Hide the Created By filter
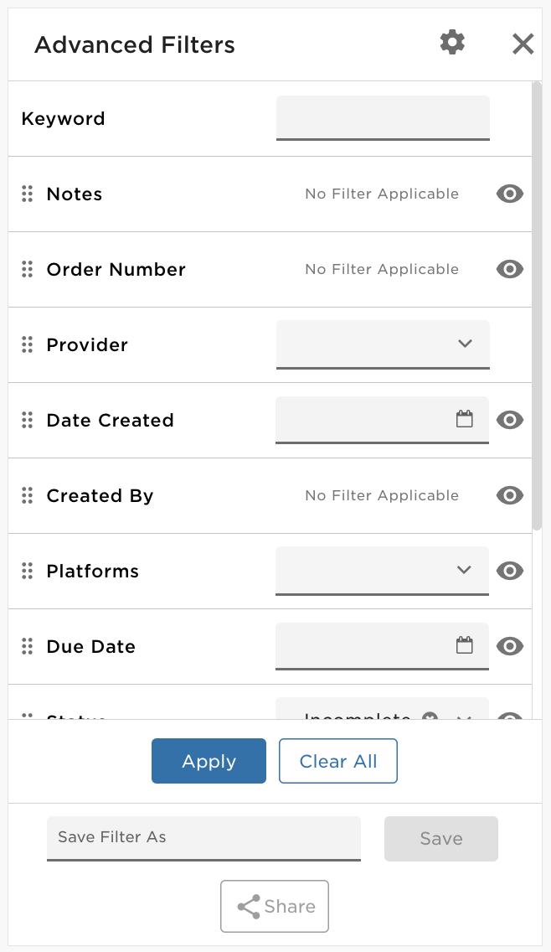The width and height of the screenshot is (551, 952). (x=510, y=495)
